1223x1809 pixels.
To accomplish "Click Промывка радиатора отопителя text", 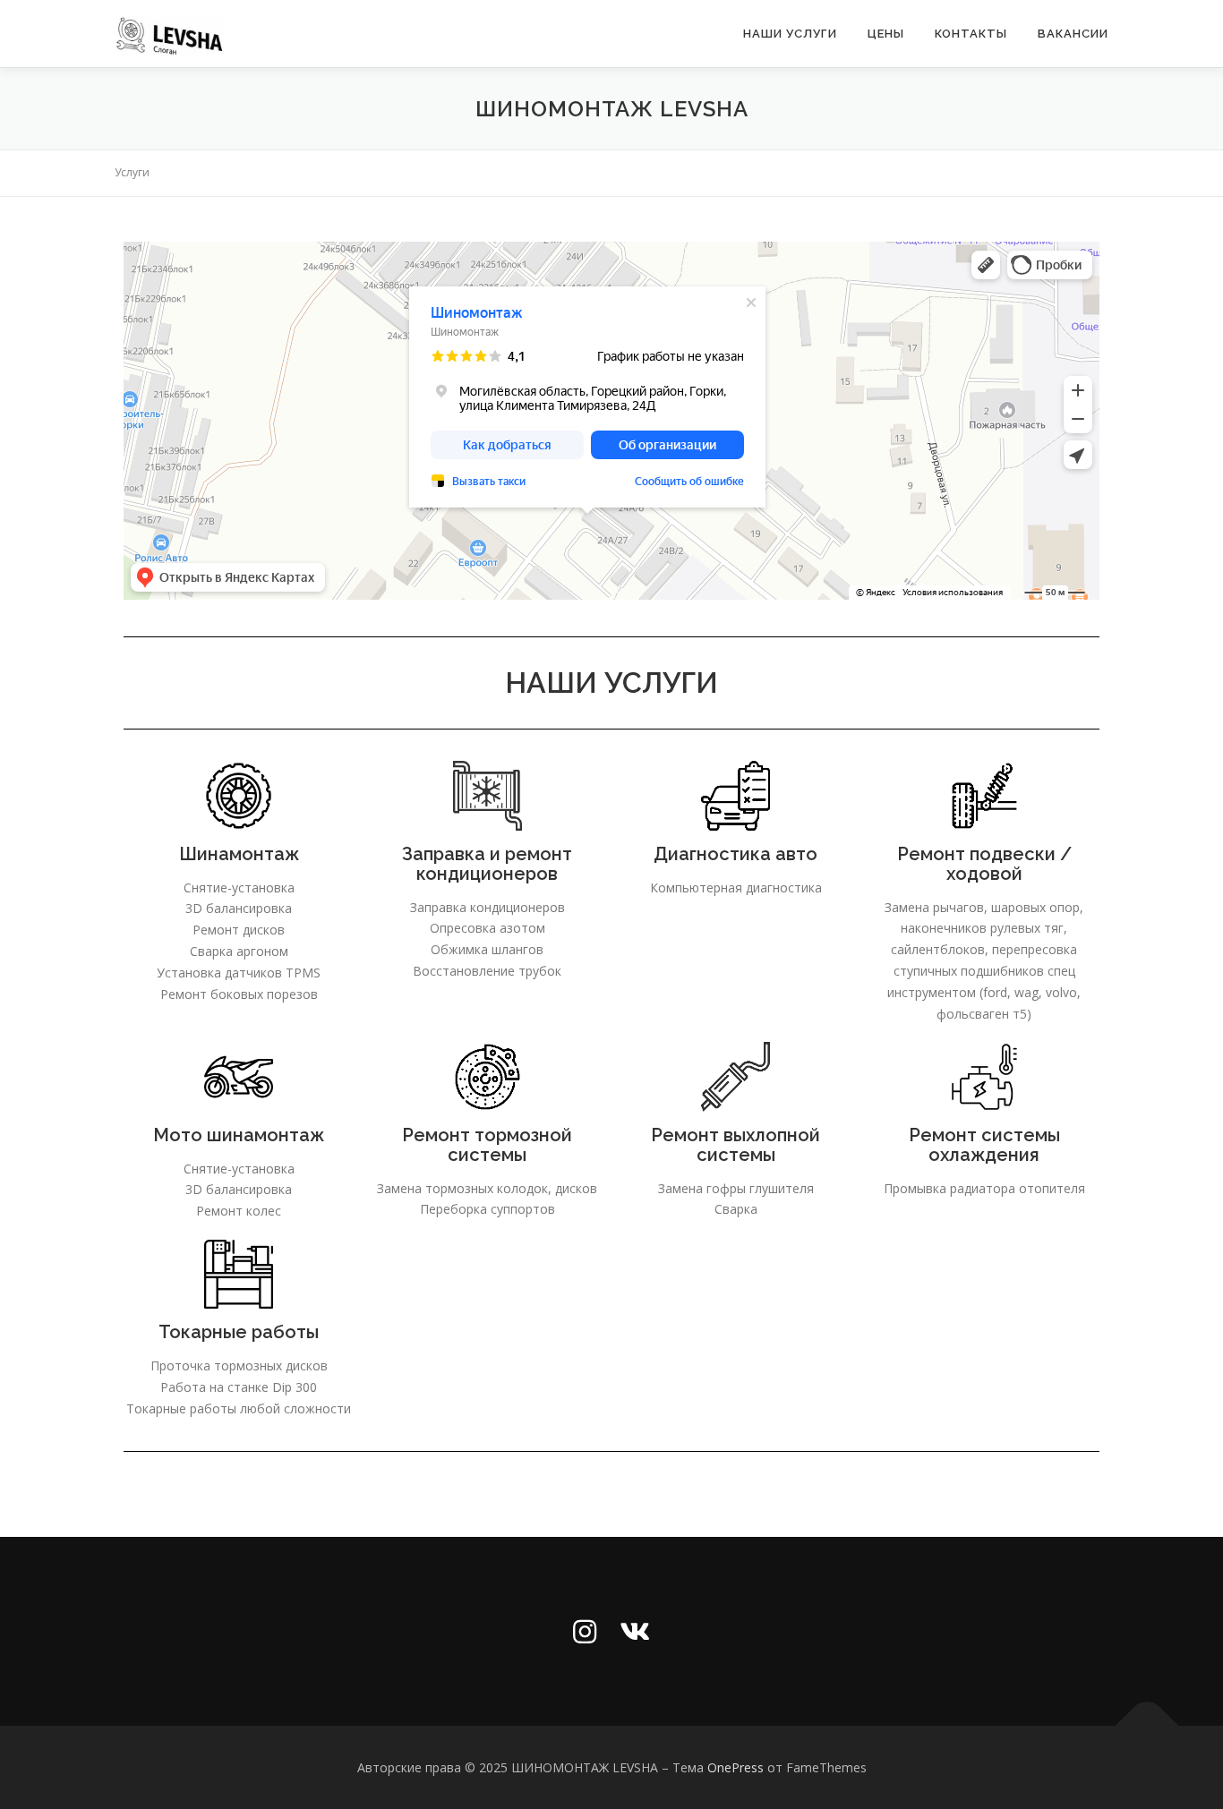I will tap(984, 1189).
